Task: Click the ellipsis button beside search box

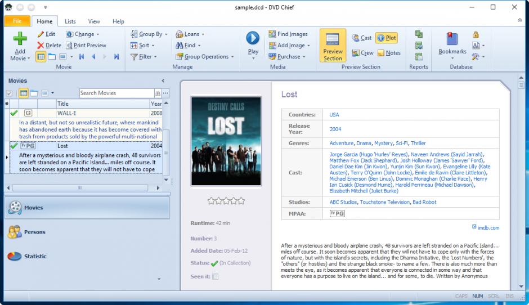Action: pos(165,93)
